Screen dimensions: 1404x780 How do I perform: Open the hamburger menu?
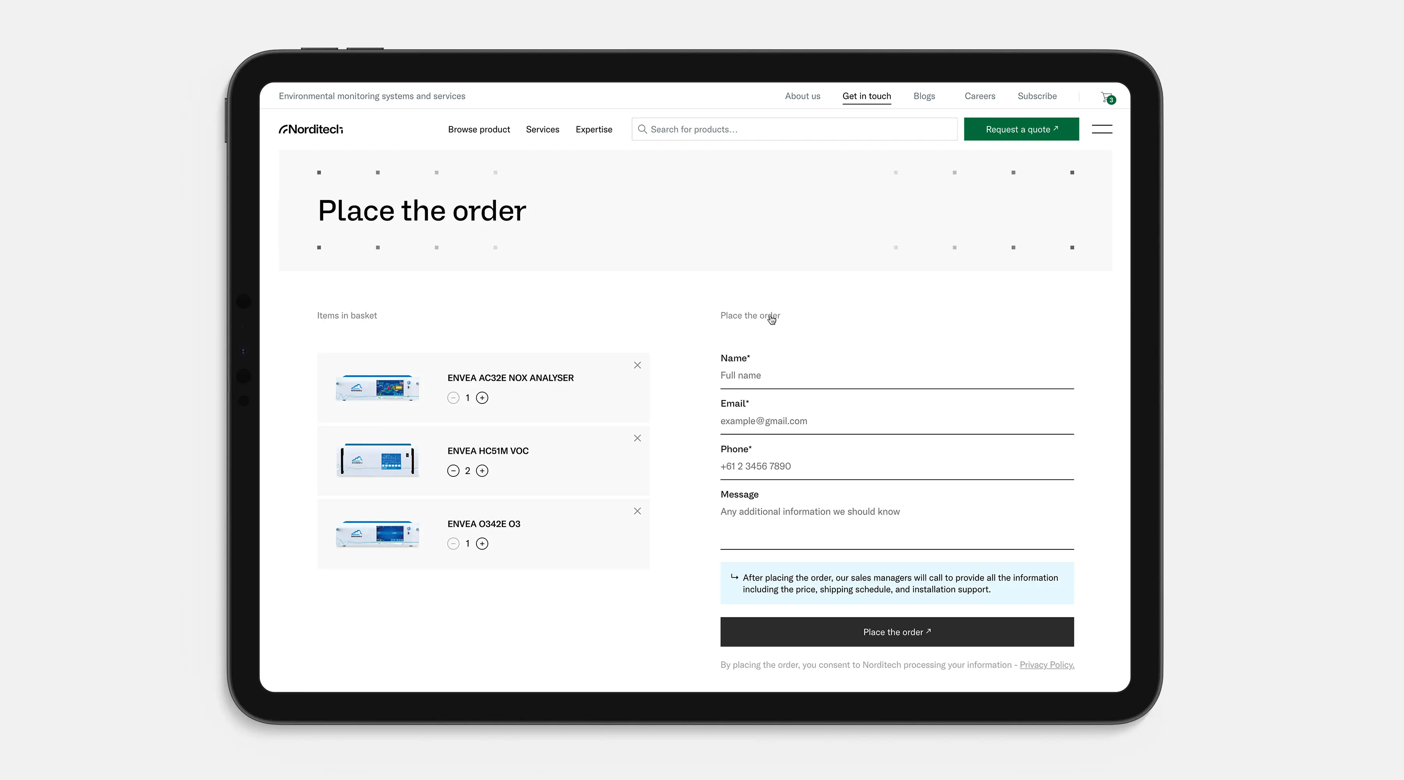[1101, 129]
